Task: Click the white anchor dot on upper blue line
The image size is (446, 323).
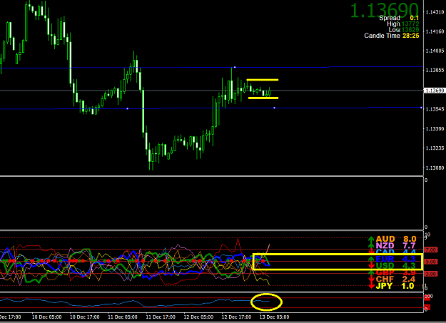Action: [235, 68]
